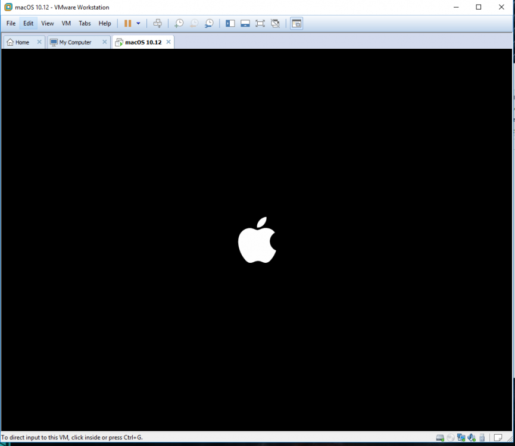
Task: Open the VM menu
Action: pos(66,23)
